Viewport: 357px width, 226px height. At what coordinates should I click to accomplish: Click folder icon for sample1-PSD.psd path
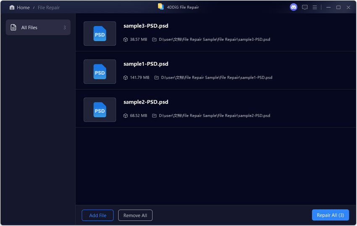[156, 77]
